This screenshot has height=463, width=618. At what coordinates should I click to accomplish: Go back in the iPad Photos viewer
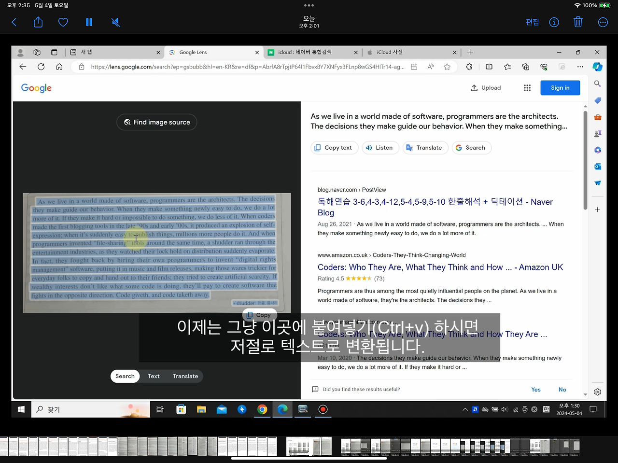14,22
